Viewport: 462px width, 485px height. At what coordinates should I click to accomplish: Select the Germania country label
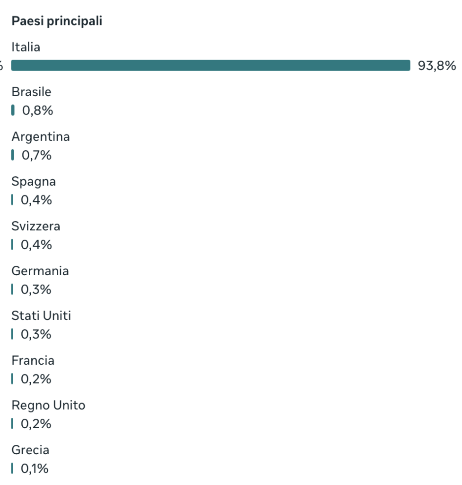(x=40, y=271)
